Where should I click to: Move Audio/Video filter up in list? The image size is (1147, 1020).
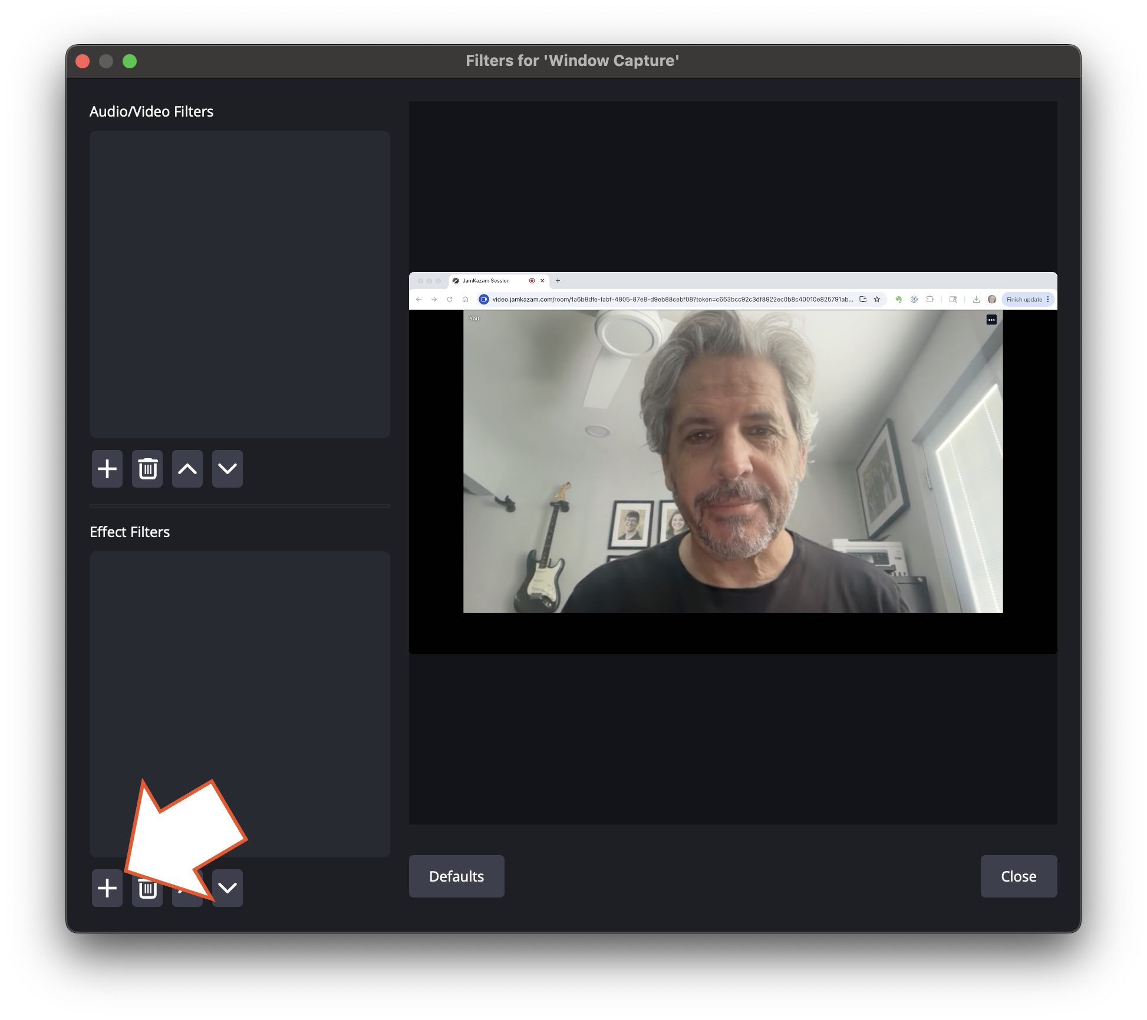(x=187, y=469)
